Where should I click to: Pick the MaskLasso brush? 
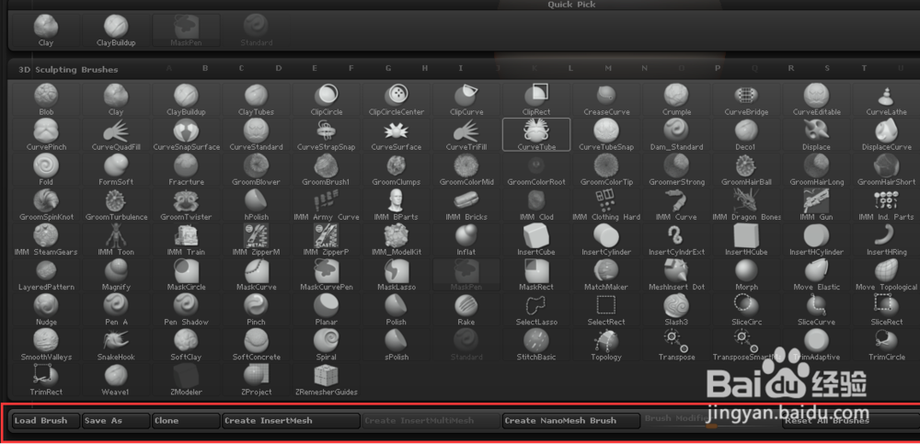point(396,276)
